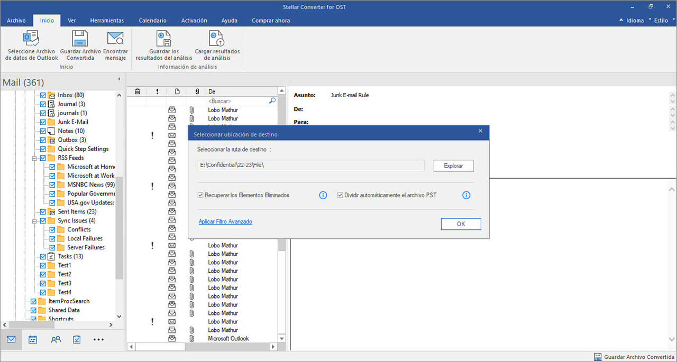677x362 pixels.
Task: Switch to calendar view in bottom bar
Action: pos(33,340)
